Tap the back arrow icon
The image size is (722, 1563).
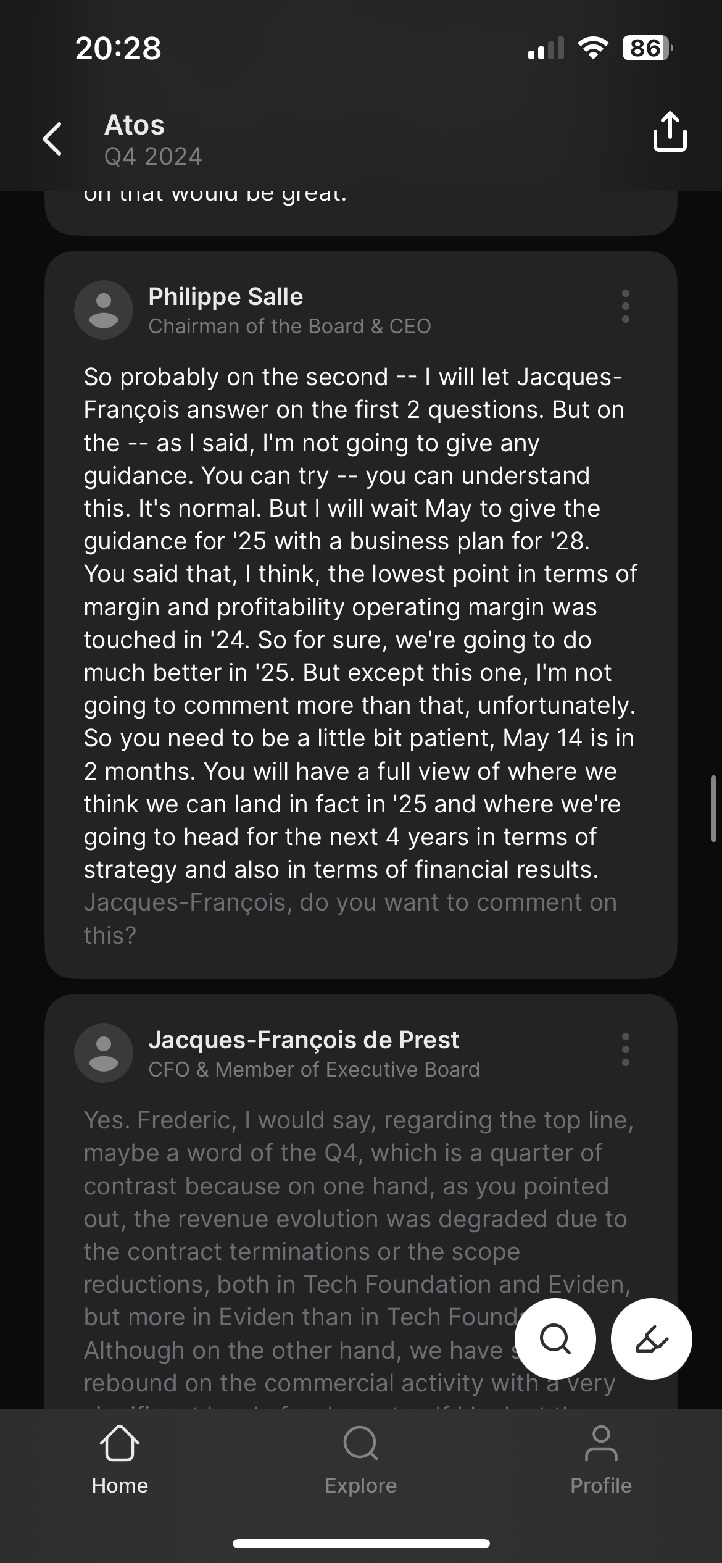point(52,139)
